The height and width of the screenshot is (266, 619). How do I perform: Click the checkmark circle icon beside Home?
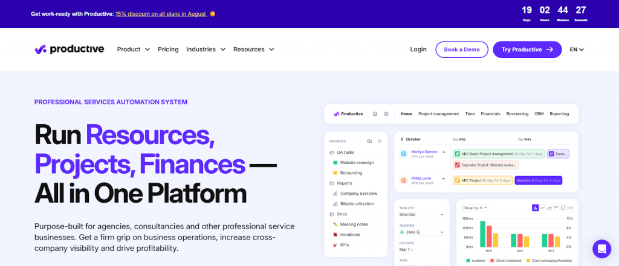tap(386, 114)
